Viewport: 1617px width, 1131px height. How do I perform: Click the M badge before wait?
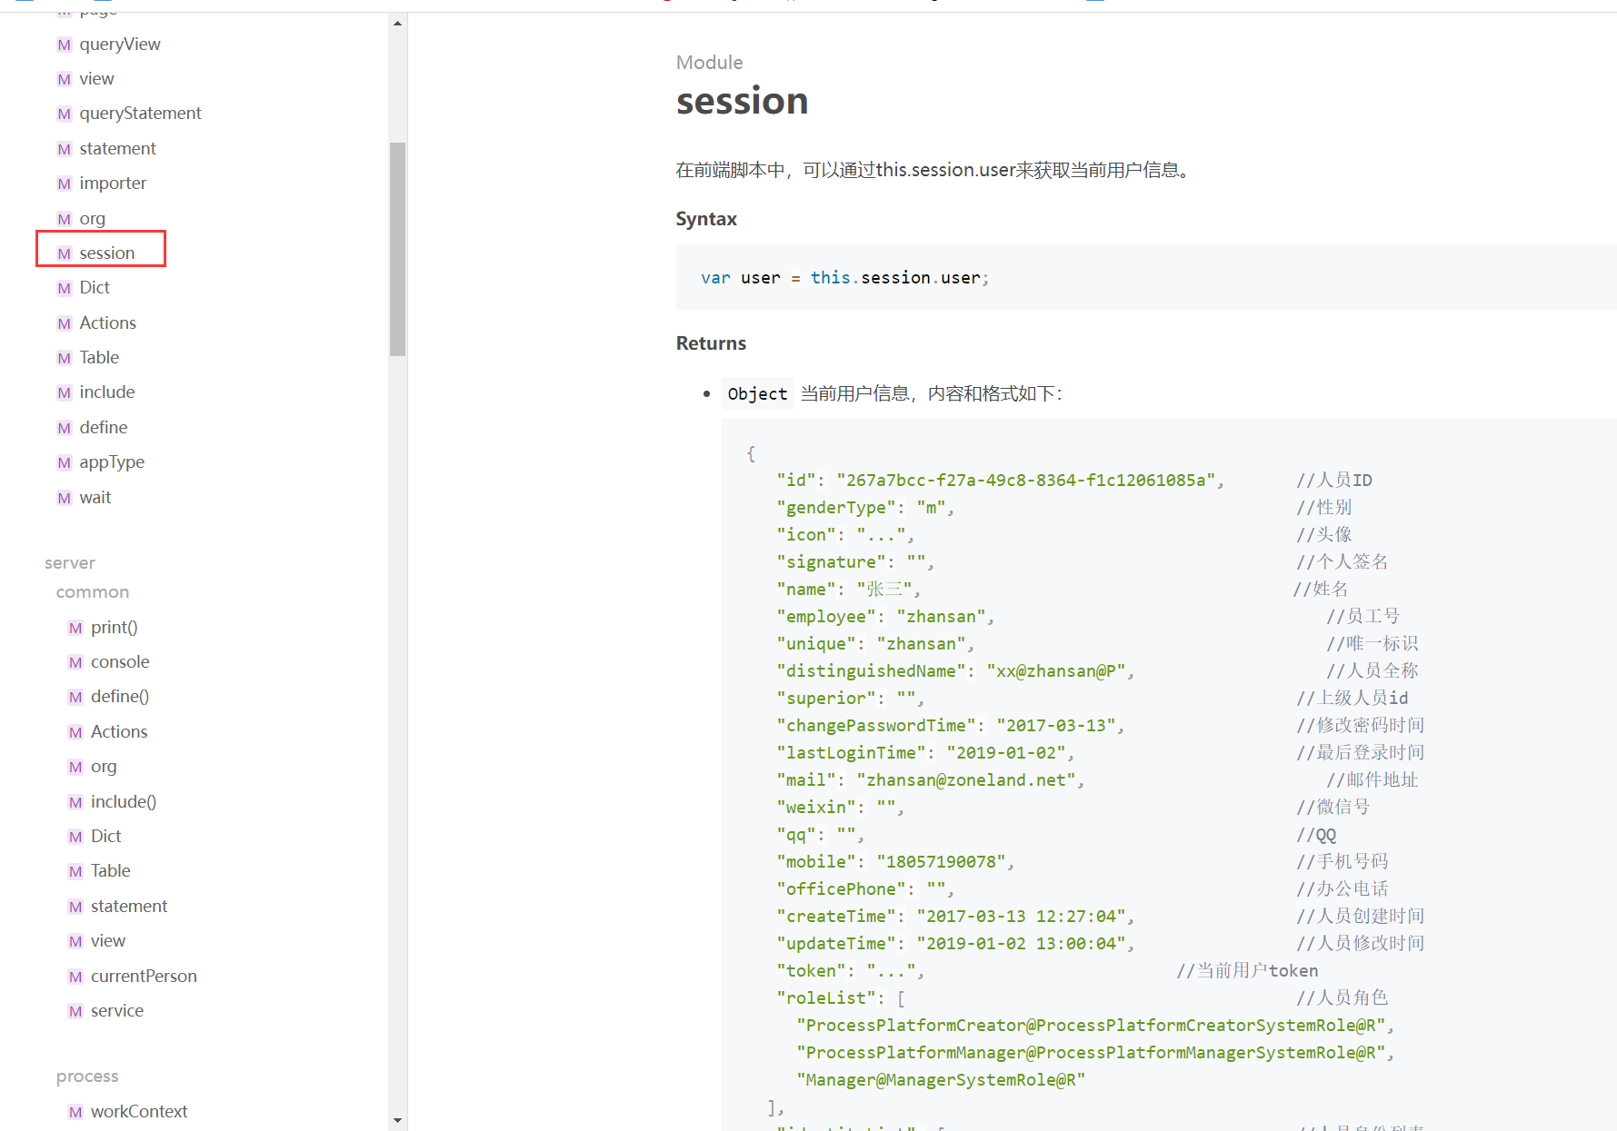coord(64,498)
